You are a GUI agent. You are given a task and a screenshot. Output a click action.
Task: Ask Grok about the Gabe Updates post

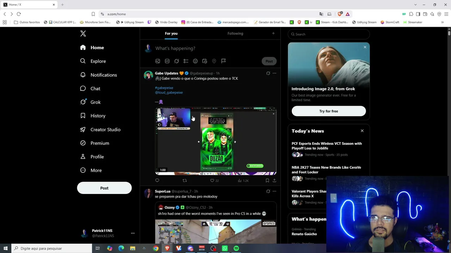pos(268,73)
